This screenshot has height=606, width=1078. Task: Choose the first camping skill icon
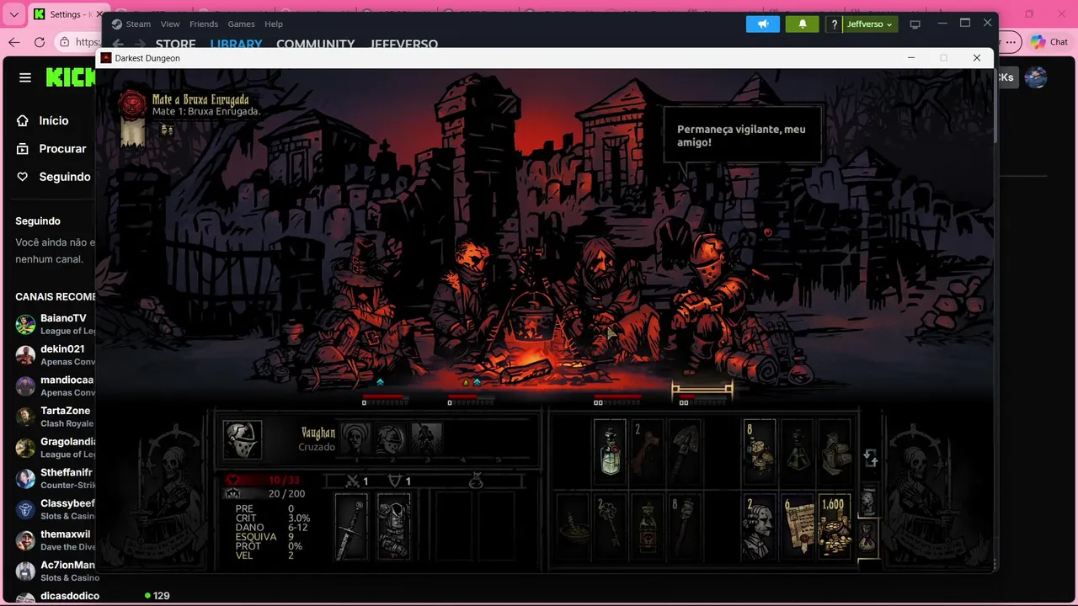[x=356, y=439]
